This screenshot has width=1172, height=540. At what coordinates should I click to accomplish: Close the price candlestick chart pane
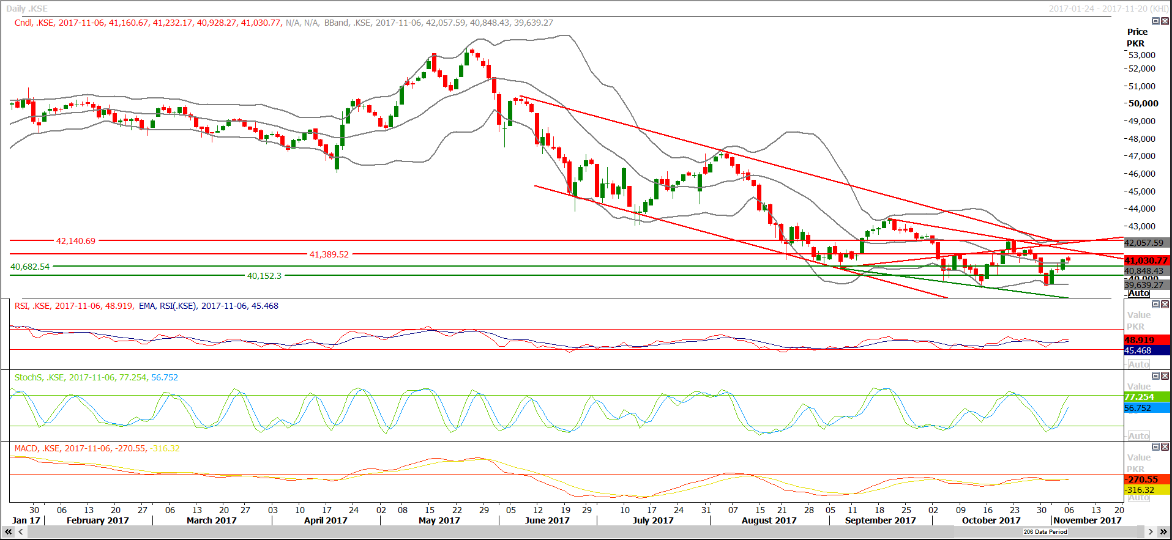click(1165, 21)
